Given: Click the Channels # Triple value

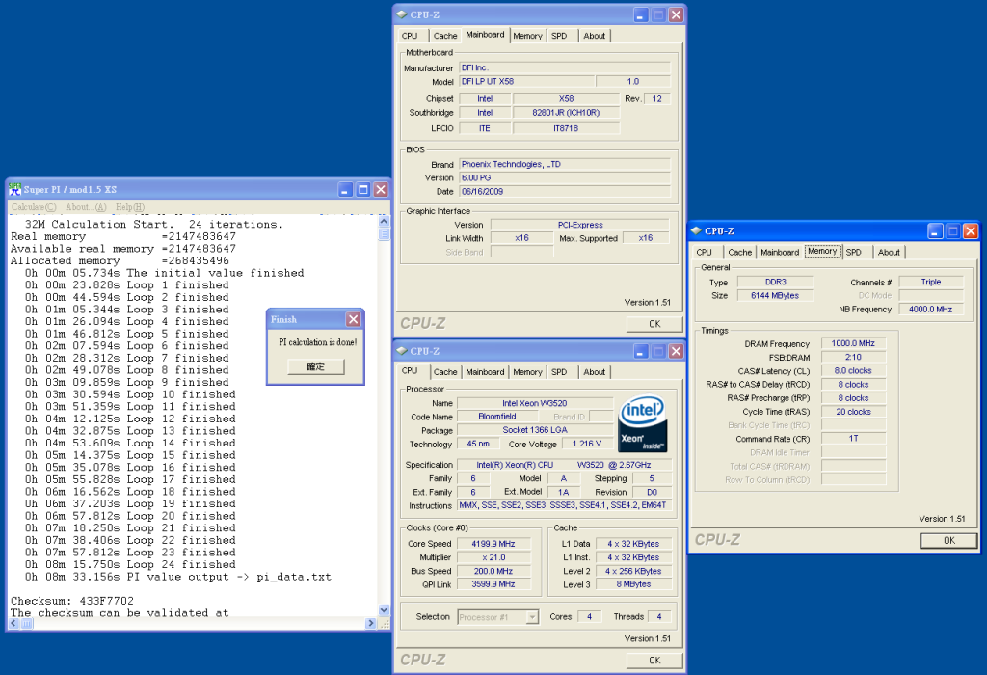Looking at the screenshot, I should point(931,283).
